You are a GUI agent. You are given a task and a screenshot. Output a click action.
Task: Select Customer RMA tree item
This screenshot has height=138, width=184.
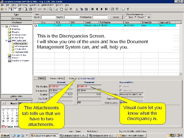pos(22,52)
